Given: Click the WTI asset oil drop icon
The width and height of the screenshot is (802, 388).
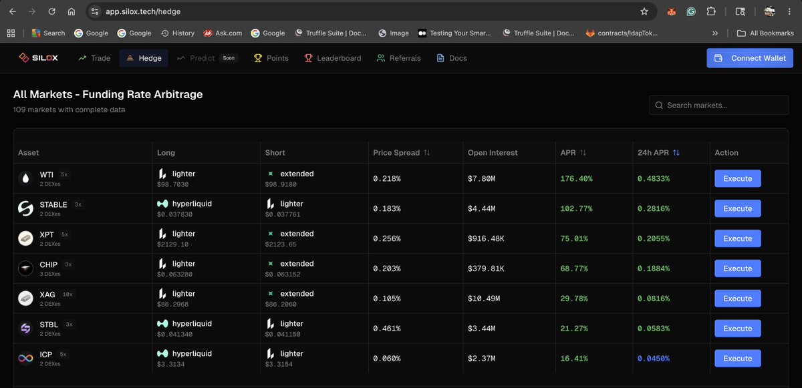Looking at the screenshot, I should click(25, 178).
